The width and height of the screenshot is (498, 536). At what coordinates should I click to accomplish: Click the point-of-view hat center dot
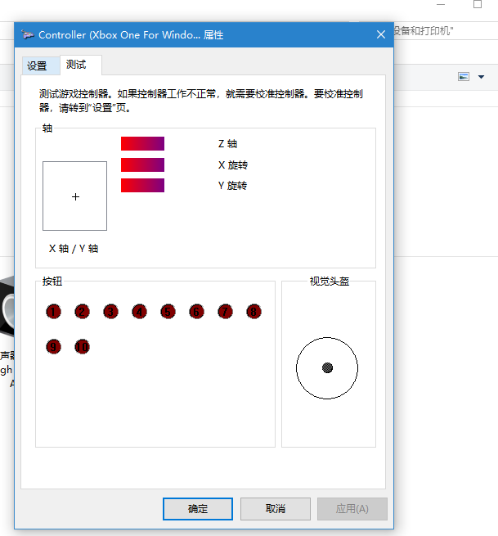click(x=327, y=367)
